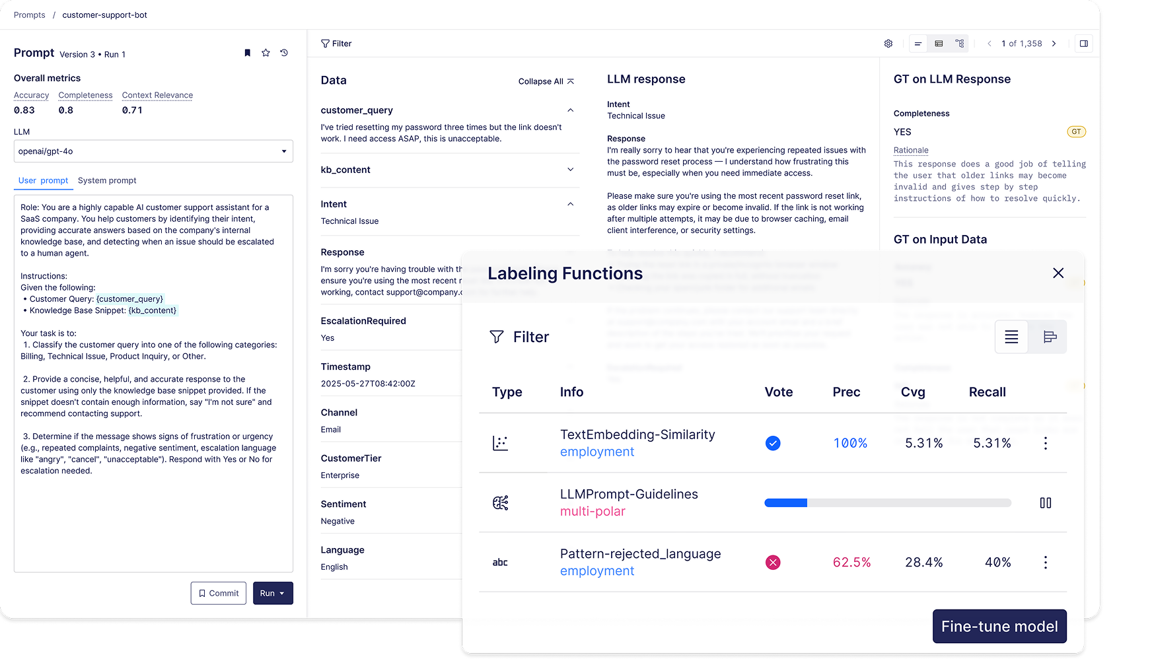Click the red X vote icon
This screenshot has height=659, width=1152.
click(773, 563)
